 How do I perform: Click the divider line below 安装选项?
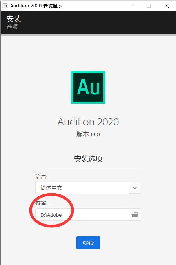pos(88,167)
